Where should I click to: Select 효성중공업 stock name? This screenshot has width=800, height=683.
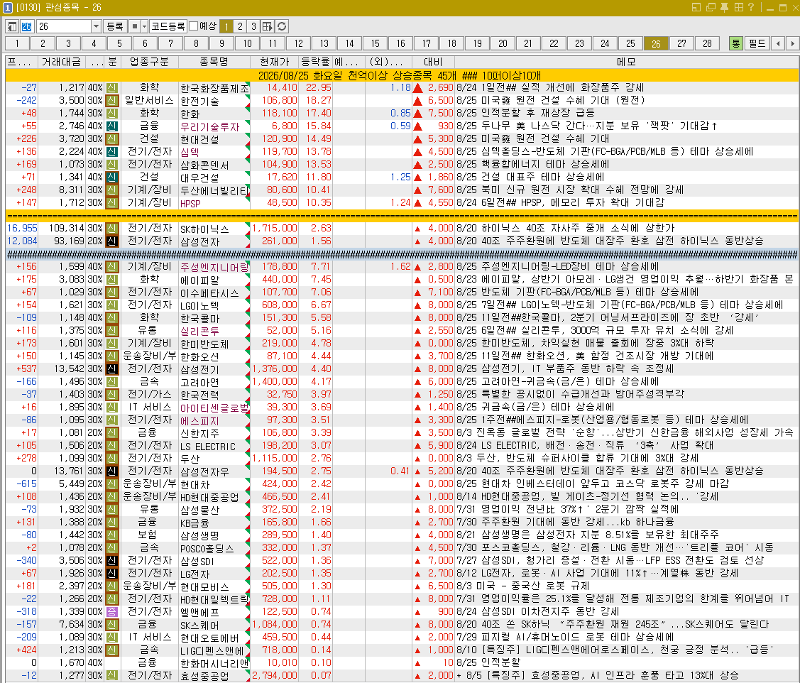(204, 676)
